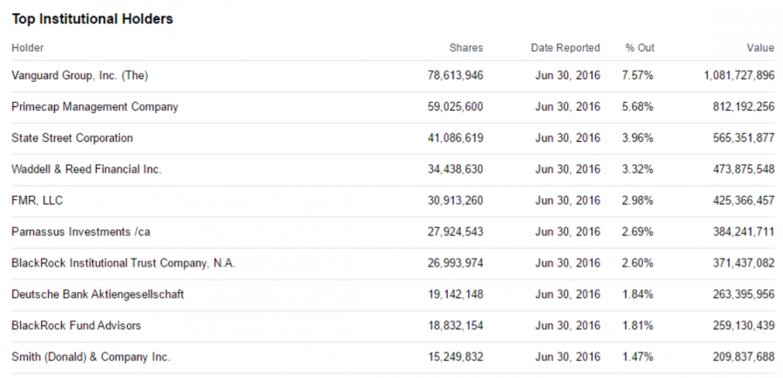Click value 812,192,256
783x378 pixels.
(744, 107)
